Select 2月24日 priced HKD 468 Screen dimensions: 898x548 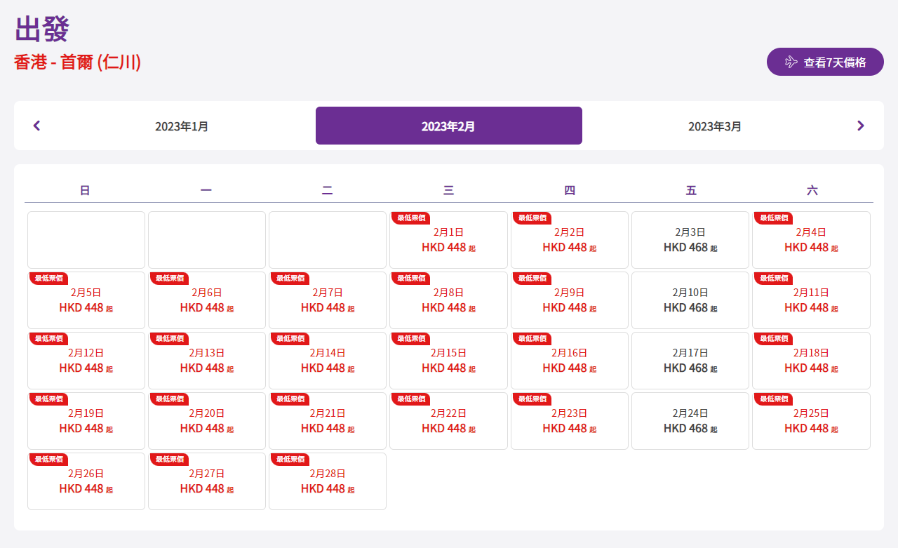690,421
